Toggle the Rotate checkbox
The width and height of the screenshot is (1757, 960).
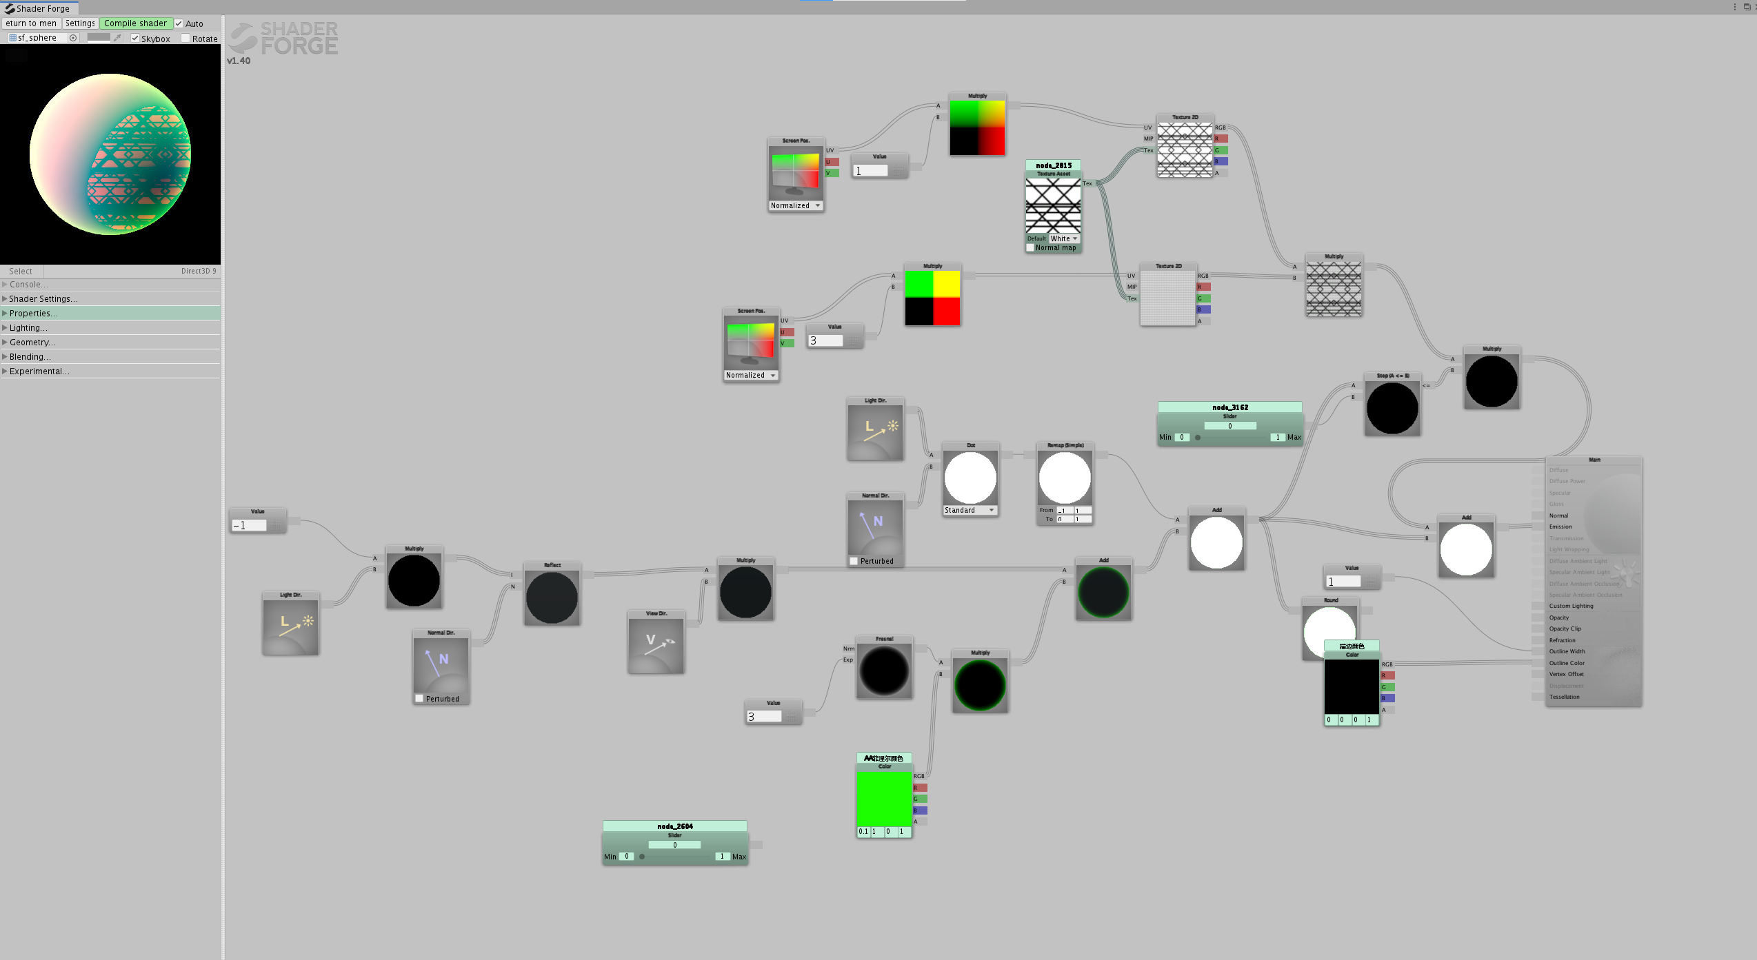(x=184, y=38)
